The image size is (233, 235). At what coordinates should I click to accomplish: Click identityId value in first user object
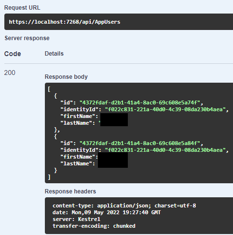click(165, 109)
